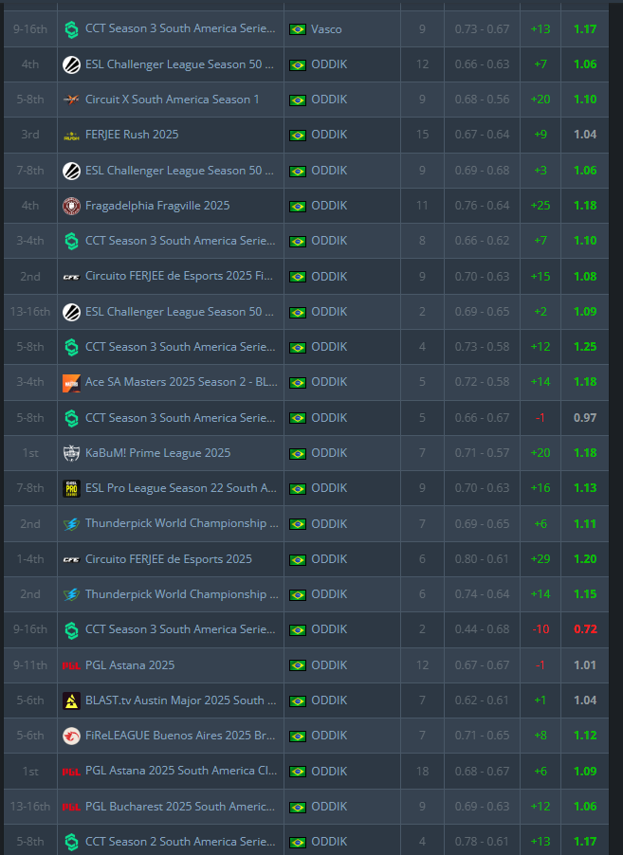Click the 1.01 rating value
623x855 pixels.
[x=585, y=664]
